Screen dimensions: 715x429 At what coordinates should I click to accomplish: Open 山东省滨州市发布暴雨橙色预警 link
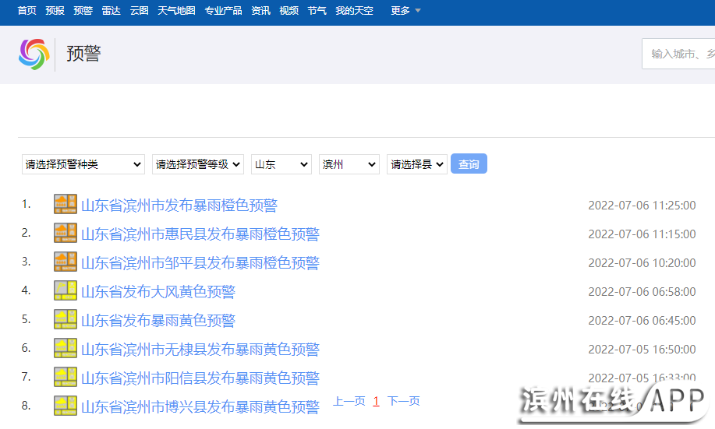pos(179,206)
